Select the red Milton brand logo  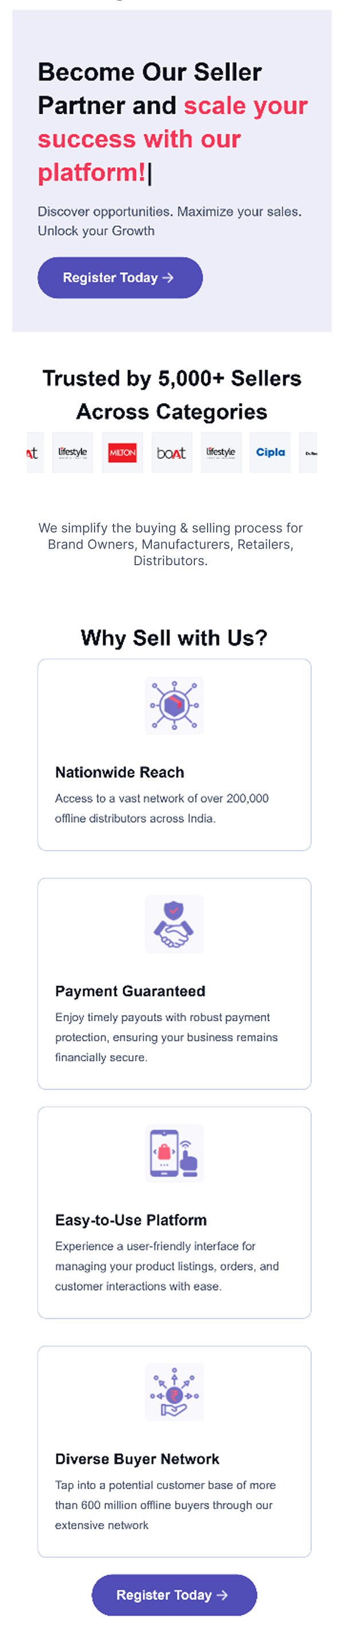click(x=122, y=452)
